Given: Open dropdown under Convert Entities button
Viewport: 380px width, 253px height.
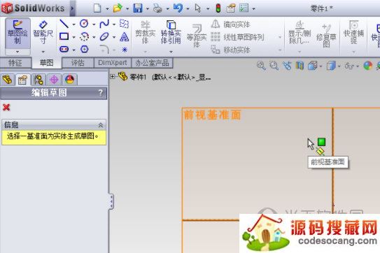Looking at the screenshot, I should pyautogui.click(x=171, y=52).
